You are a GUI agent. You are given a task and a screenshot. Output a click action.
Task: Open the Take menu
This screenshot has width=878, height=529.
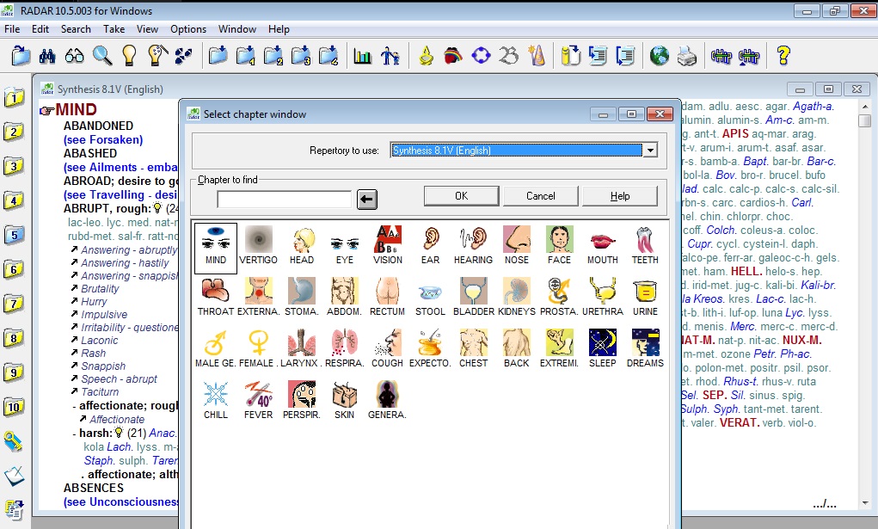(114, 29)
